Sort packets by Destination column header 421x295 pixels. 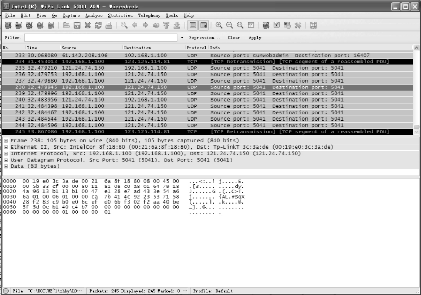click(x=154, y=48)
